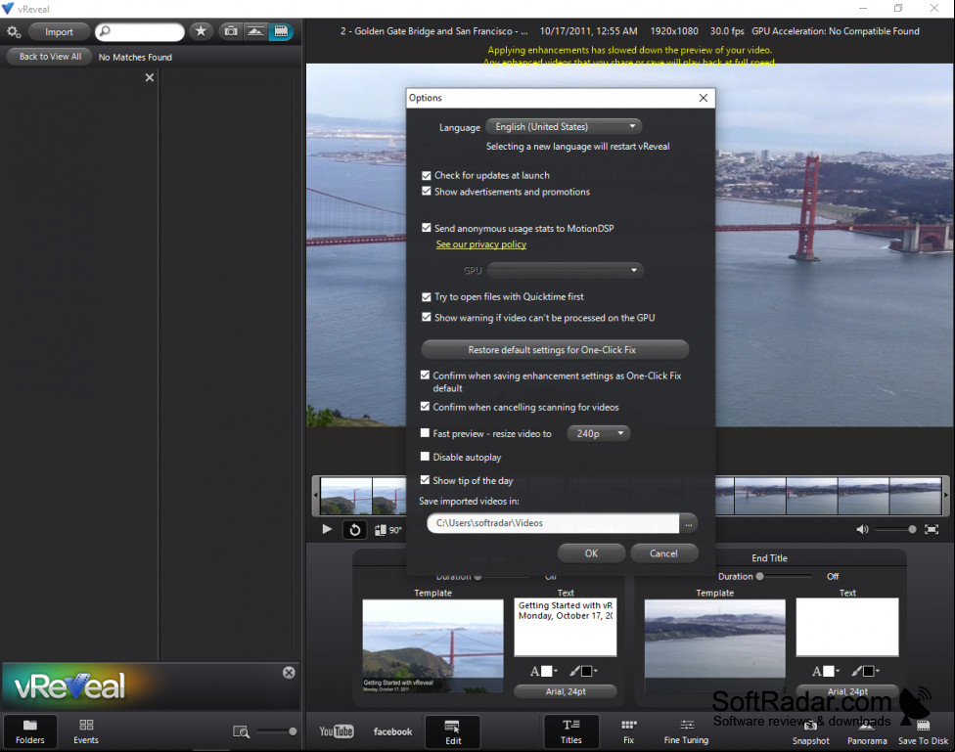Image resolution: width=955 pixels, height=752 pixels.
Task: Click the volume slider handle
Action: coord(912,530)
